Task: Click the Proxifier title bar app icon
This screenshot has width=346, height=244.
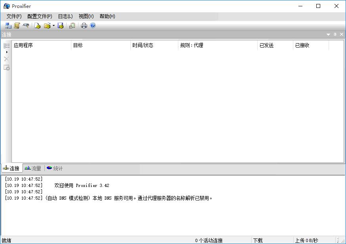Action: point(7,6)
